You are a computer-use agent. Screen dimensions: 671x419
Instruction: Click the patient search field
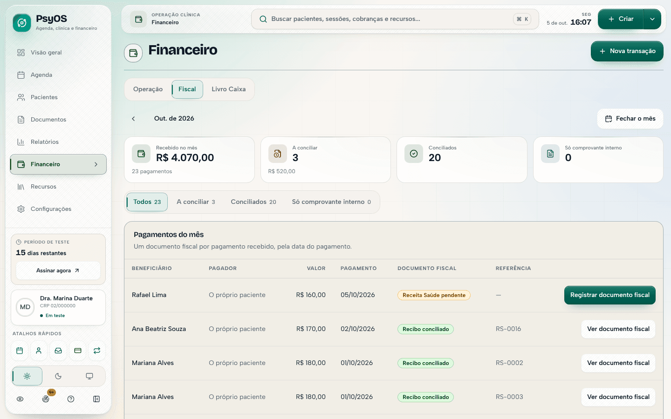[x=395, y=19]
